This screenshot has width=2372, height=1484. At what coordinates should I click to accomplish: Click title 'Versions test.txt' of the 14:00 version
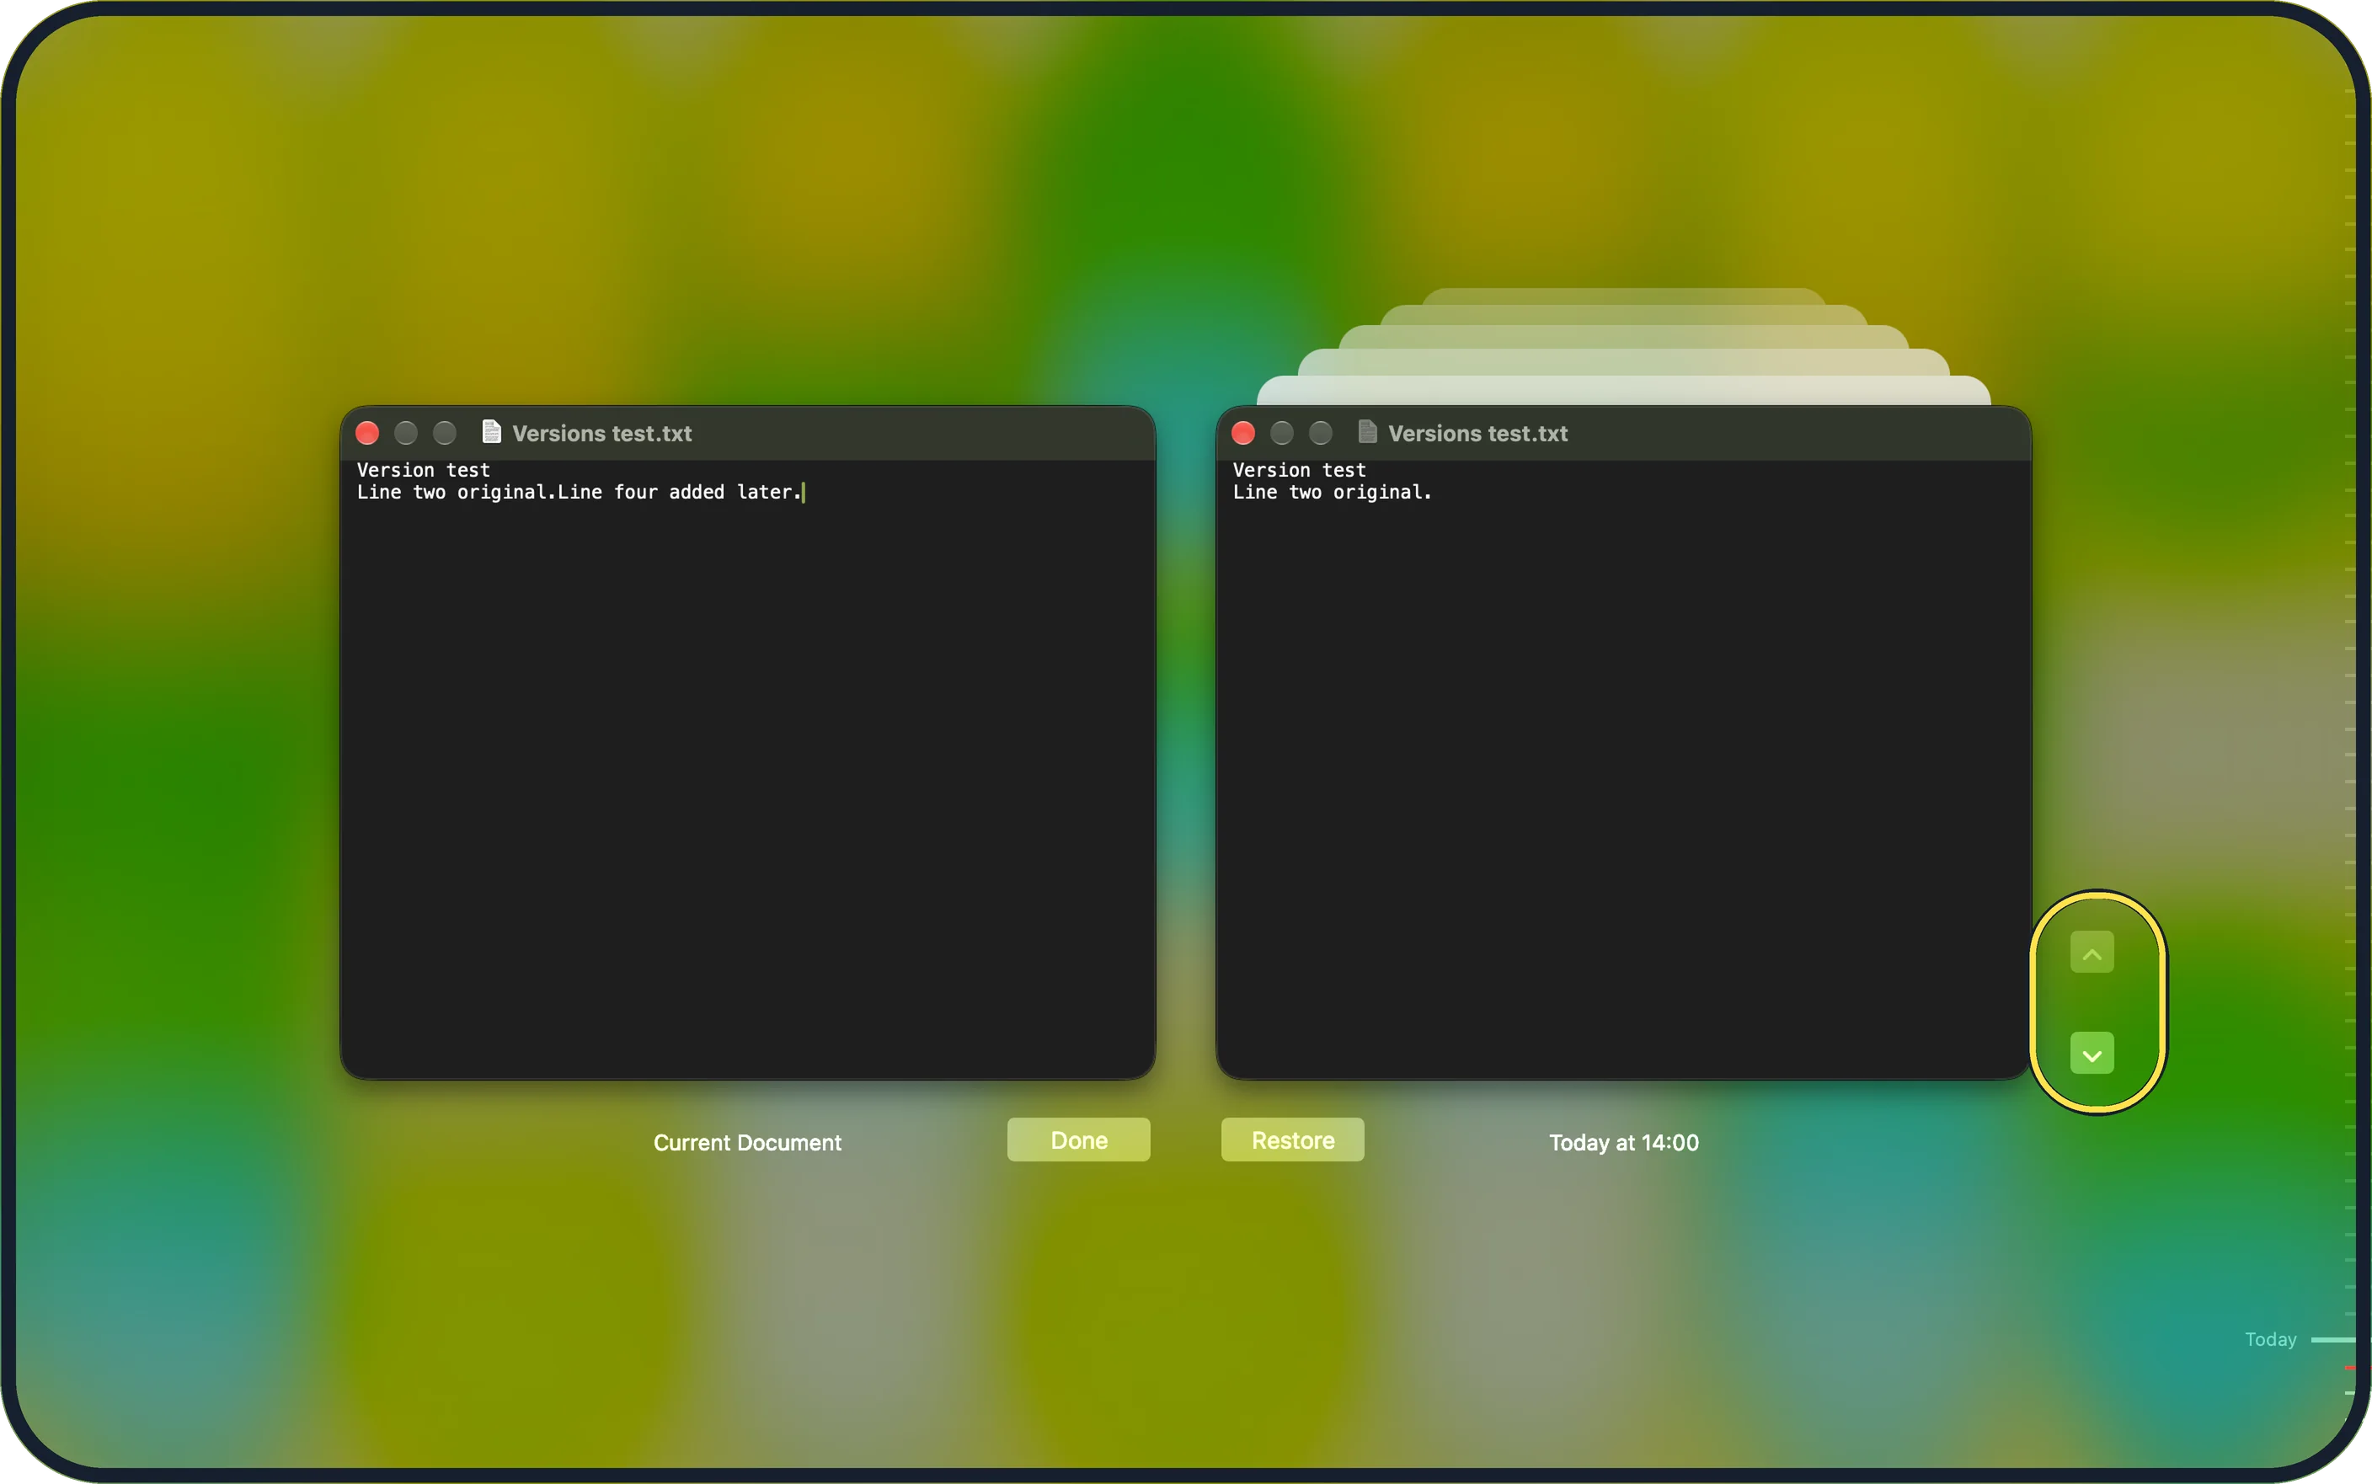(x=1477, y=433)
